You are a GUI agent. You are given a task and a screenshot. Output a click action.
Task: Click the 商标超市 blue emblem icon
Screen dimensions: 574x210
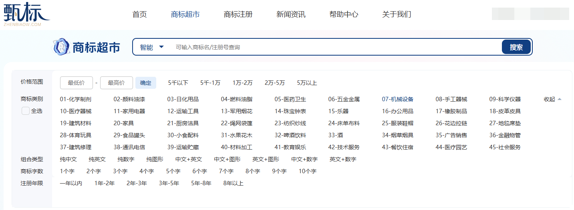tap(62, 47)
